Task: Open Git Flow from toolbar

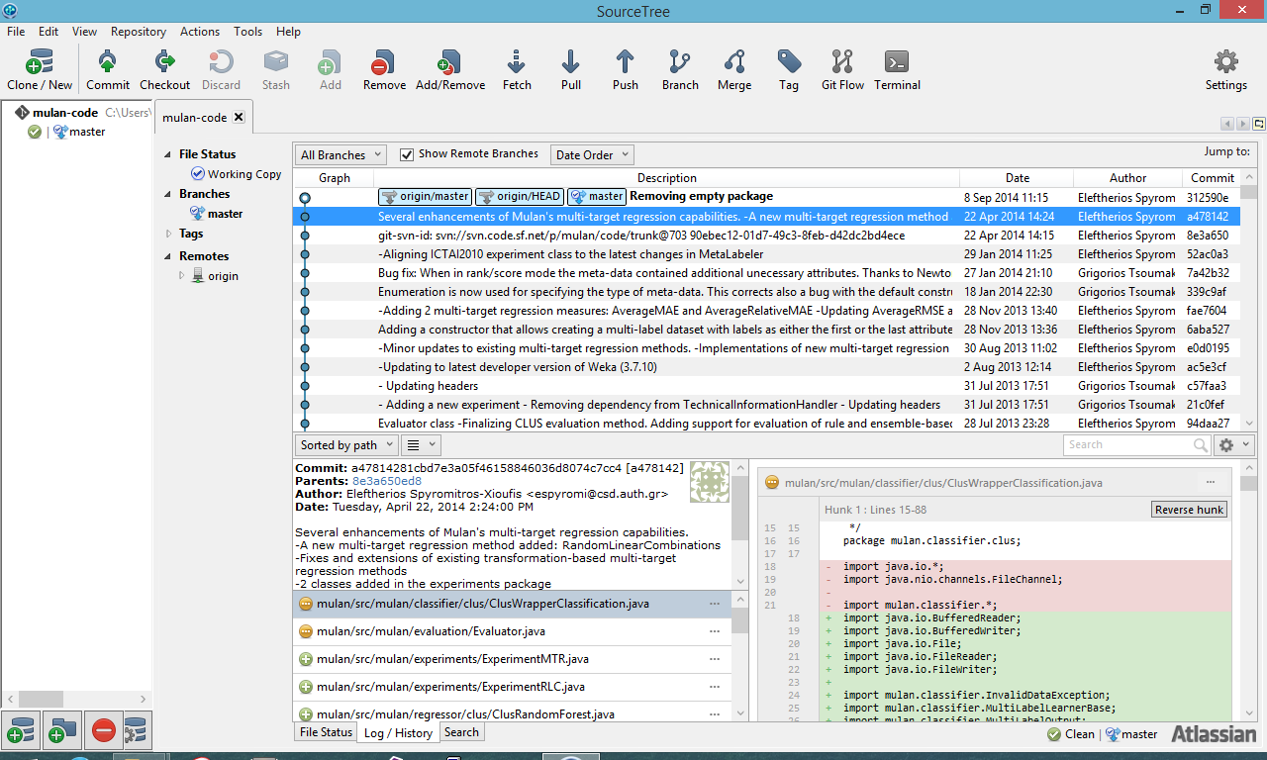Action: click(842, 63)
